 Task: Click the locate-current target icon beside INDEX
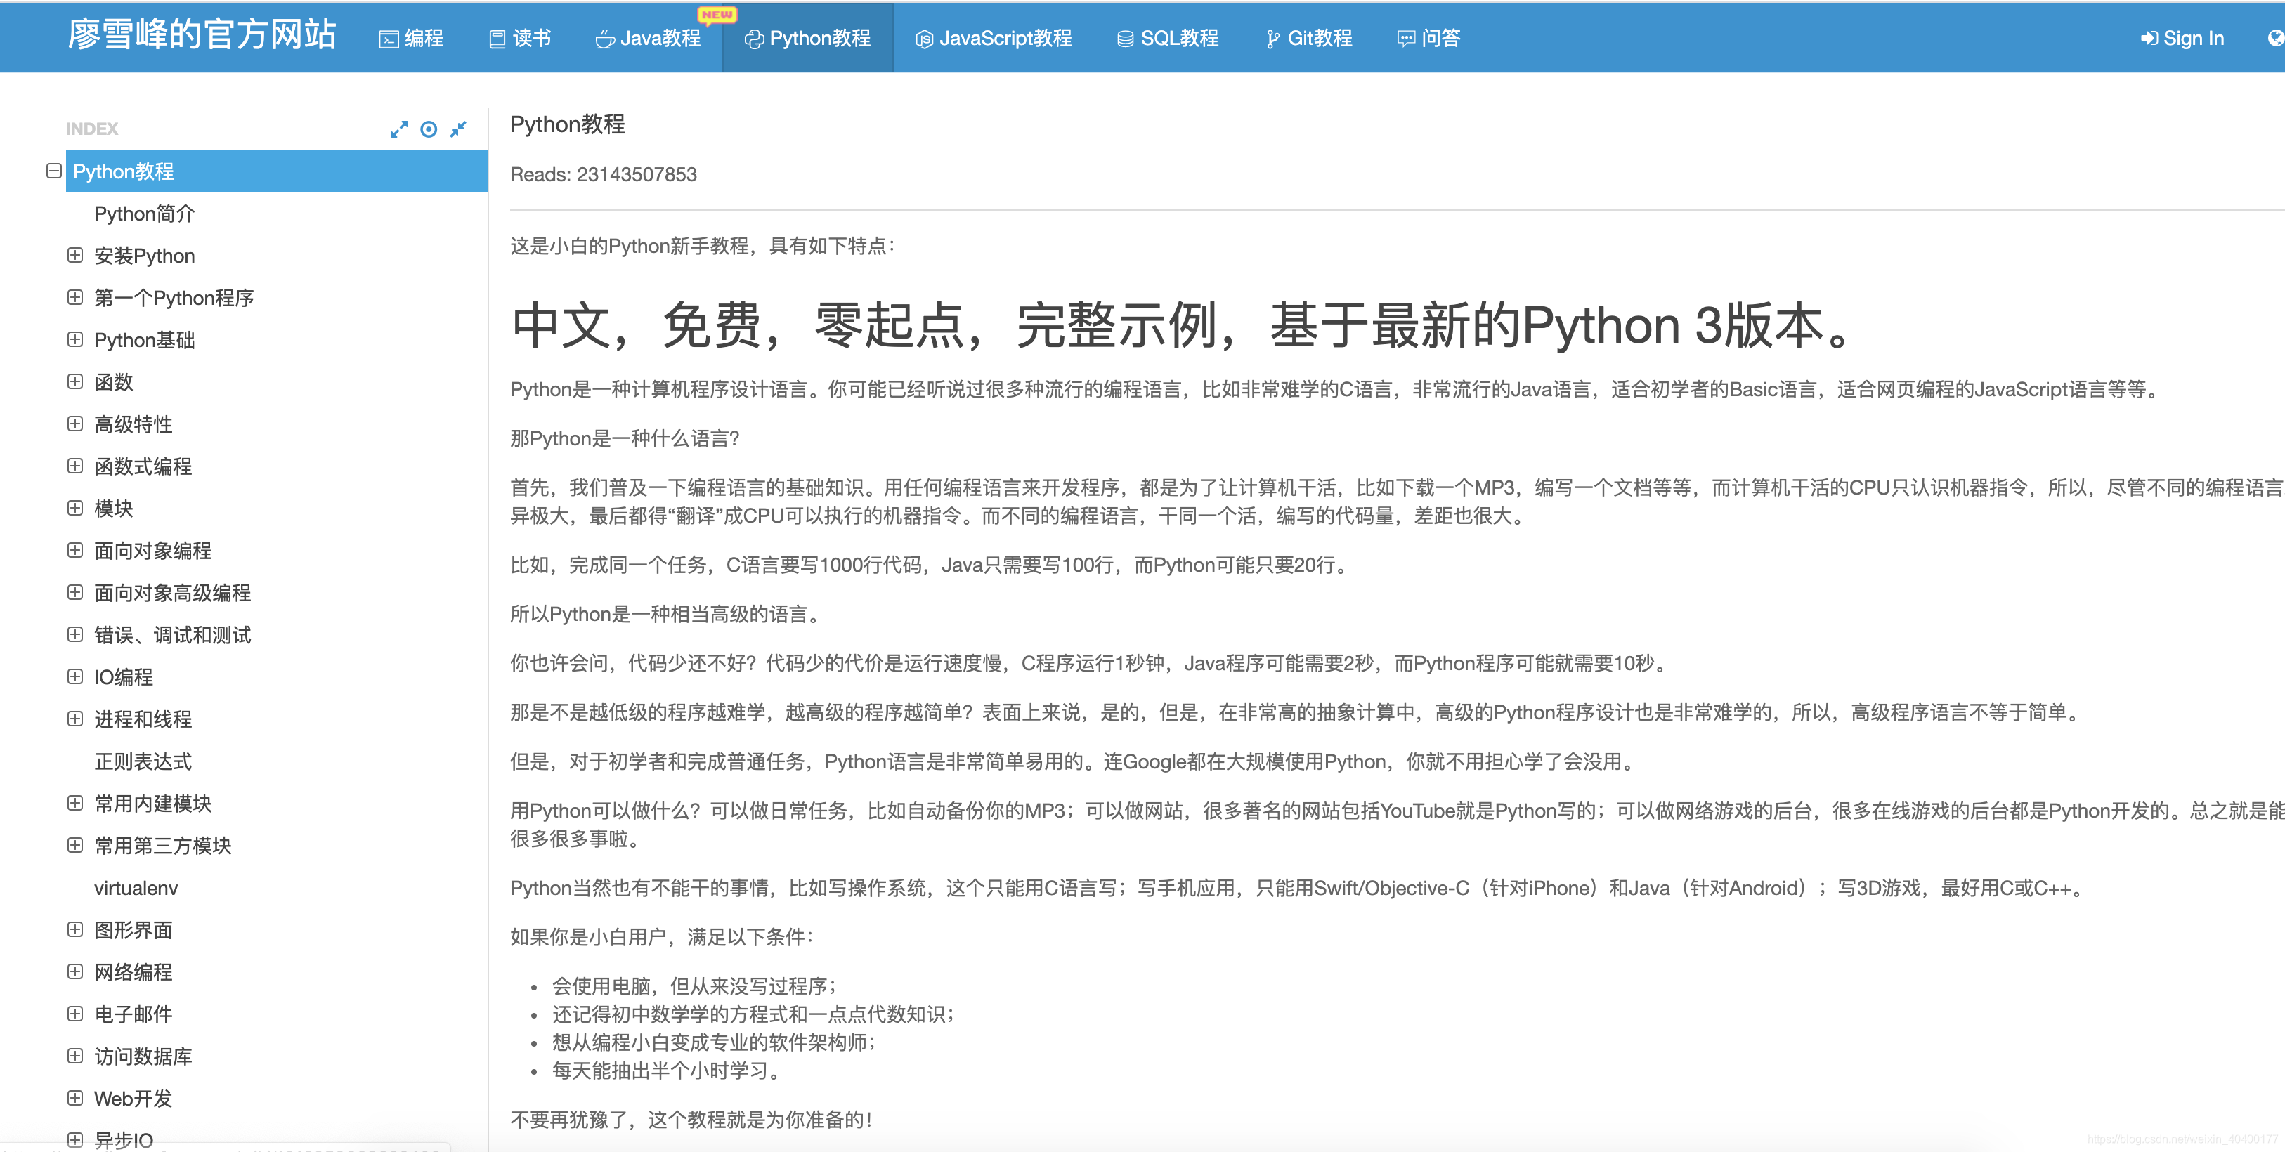(x=429, y=129)
